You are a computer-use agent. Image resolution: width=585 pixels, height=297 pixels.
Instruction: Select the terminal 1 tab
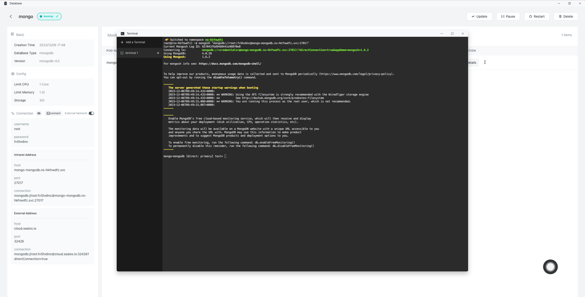click(132, 53)
